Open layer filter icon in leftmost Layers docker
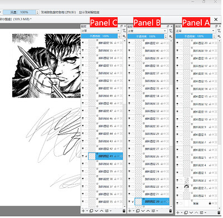This screenshot has width=223, height=218. pyautogui.click(x=124, y=31)
